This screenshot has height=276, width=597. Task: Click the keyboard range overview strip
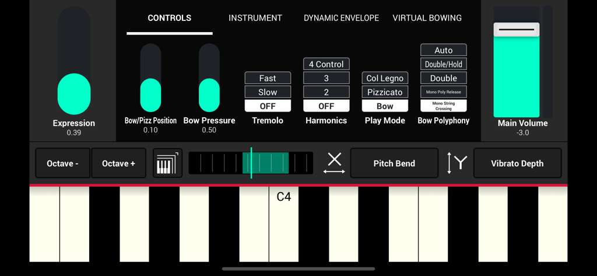pyautogui.click(x=251, y=163)
